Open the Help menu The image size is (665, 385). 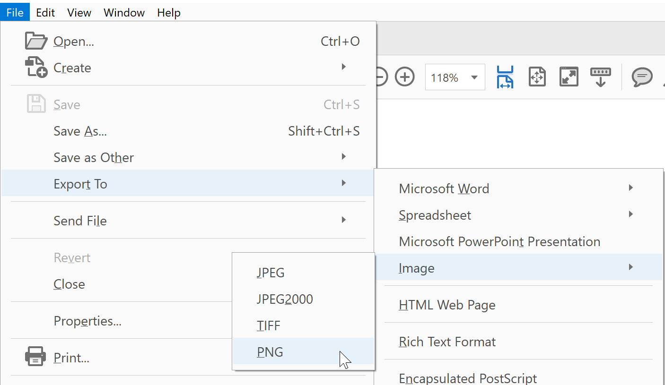(169, 12)
